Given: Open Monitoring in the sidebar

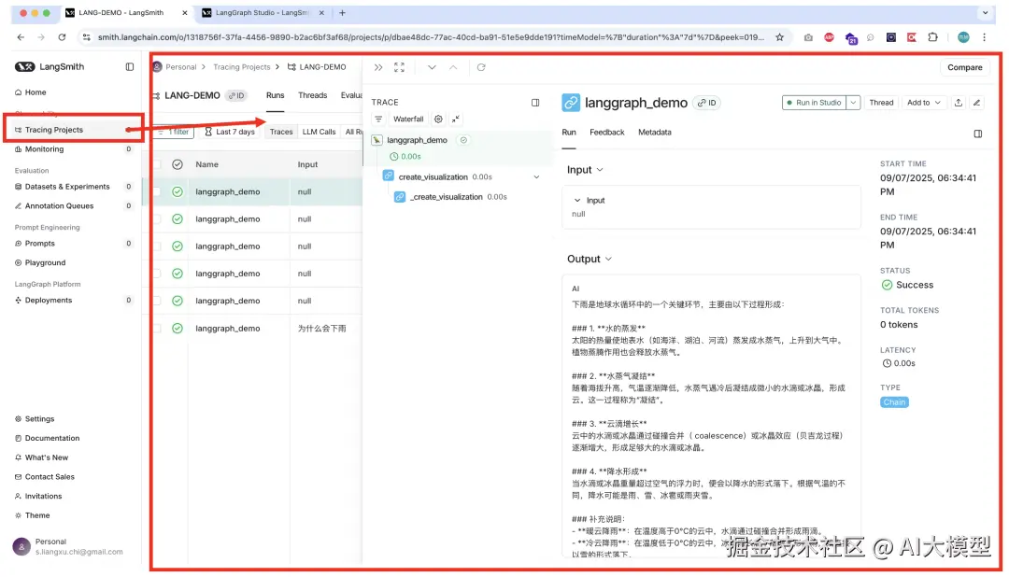Looking at the screenshot, I should pyautogui.click(x=44, y=148).
